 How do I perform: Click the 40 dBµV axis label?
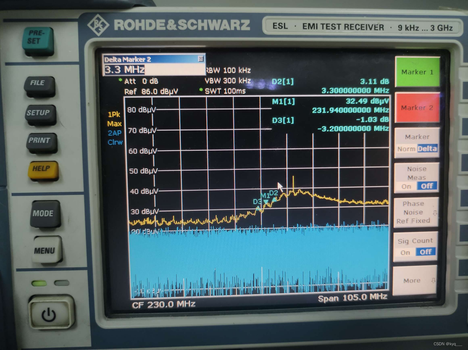tap(144, 191)
